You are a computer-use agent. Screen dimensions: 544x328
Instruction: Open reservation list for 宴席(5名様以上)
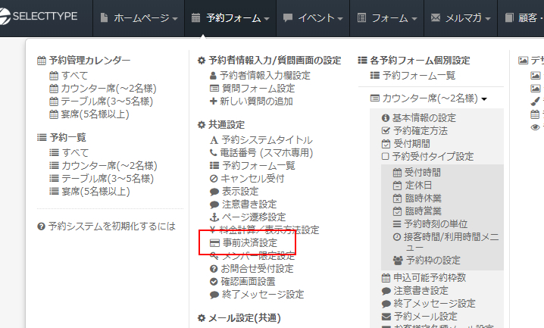[x=89, y=191]
